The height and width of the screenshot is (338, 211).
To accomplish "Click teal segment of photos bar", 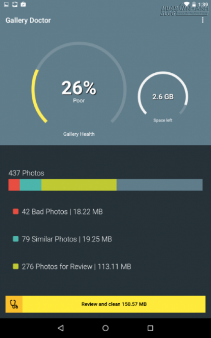I will (30, 185).
